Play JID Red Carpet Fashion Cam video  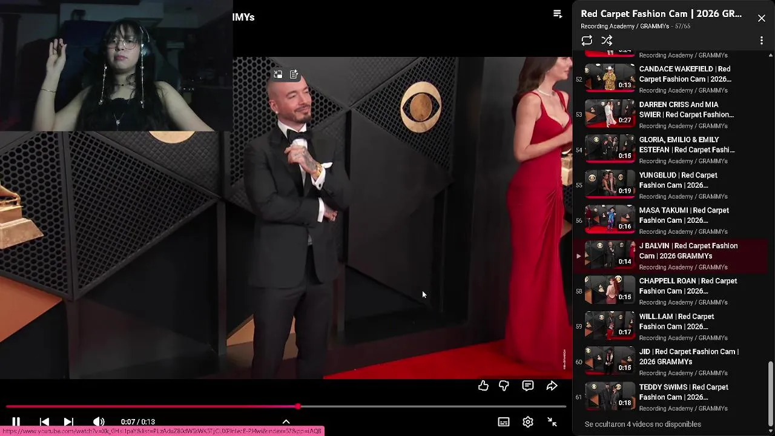[x=670, y=362]
